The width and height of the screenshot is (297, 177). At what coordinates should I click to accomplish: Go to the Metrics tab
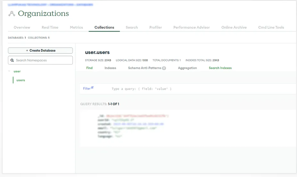coord(76,27)
